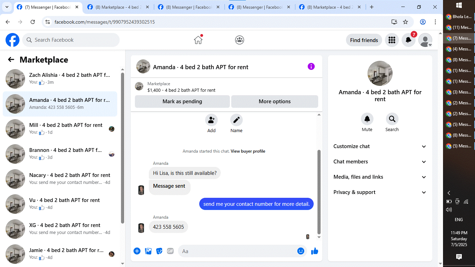Click Mark as pending button
This screenshot has height=267, width=475.
182,102
